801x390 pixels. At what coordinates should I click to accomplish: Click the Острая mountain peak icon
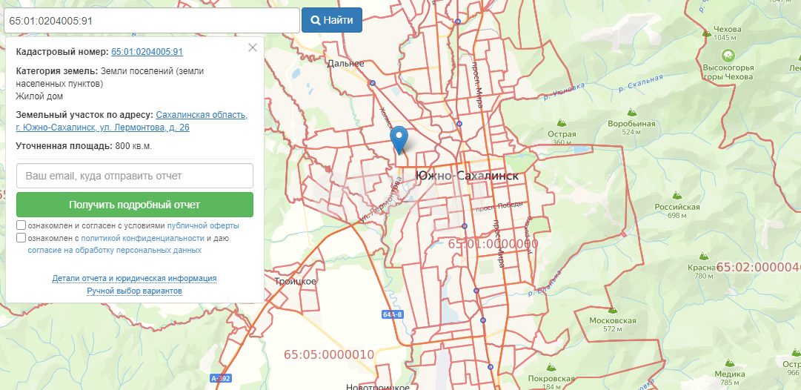coord(561,123)
